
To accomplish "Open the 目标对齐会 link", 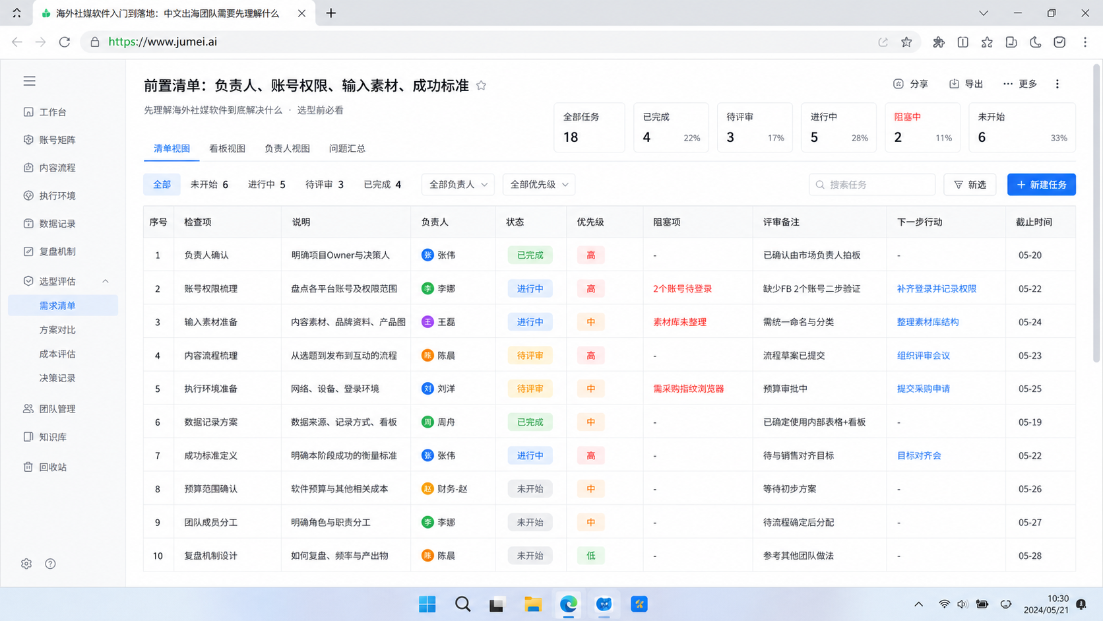I will click(919, 455).
